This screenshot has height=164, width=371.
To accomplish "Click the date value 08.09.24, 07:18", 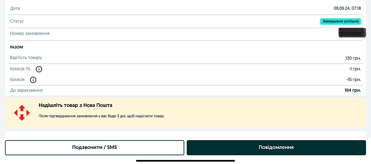I will click(347, 8).
